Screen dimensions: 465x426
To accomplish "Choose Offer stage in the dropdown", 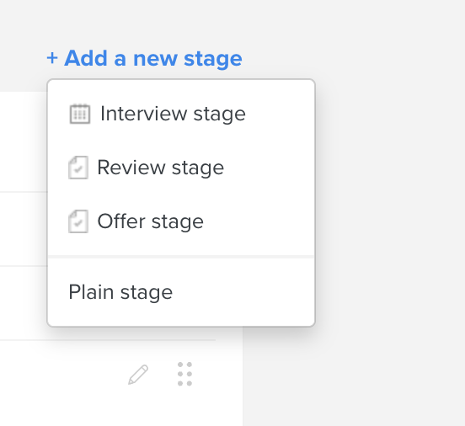I will click(x=181, y=221).
